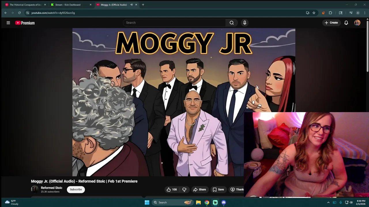369x207 pixels.
Task: Switch to Stream - Kick Dashboard tab
Action: 71,5
